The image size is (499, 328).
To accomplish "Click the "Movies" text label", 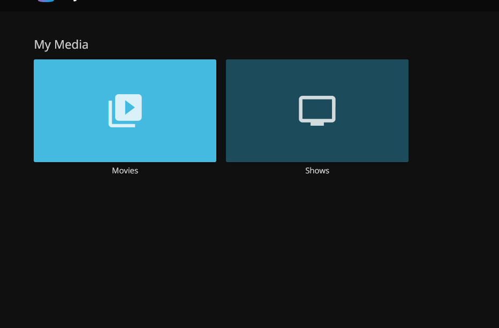I will point(125,171).
